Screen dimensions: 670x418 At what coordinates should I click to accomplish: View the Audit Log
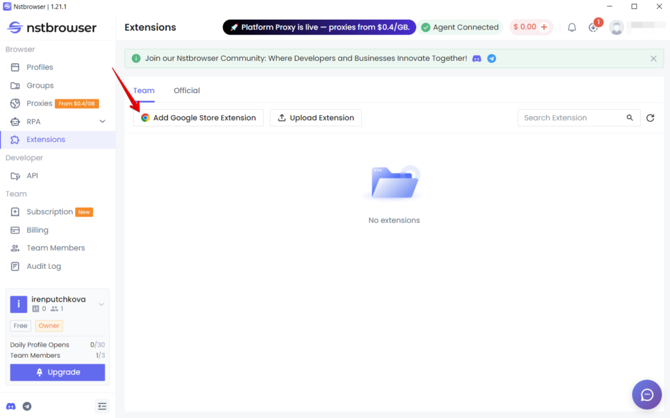[44, 266]
